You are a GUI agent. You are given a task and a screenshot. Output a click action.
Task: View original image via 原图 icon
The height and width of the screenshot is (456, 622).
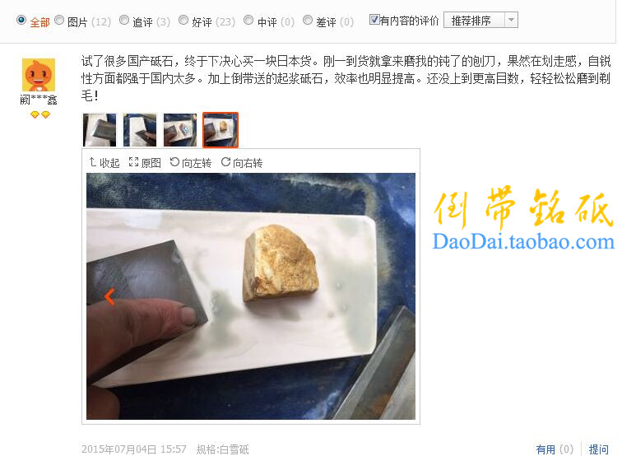coord(145,163)
